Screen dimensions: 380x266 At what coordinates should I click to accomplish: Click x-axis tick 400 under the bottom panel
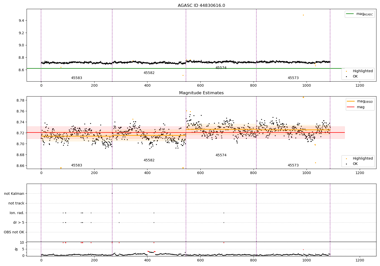coord(147,260)
